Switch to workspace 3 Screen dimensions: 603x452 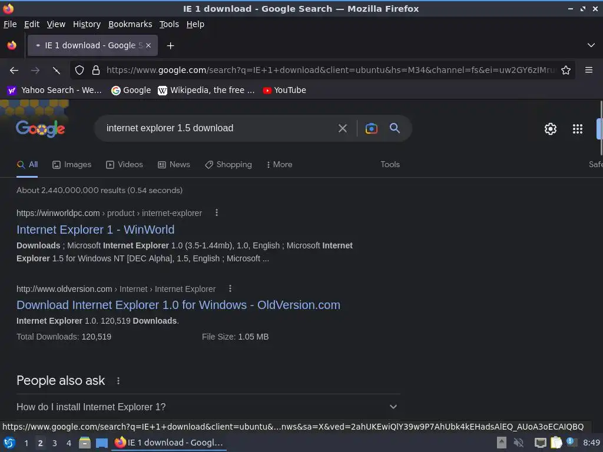click(x=55, y=443)
